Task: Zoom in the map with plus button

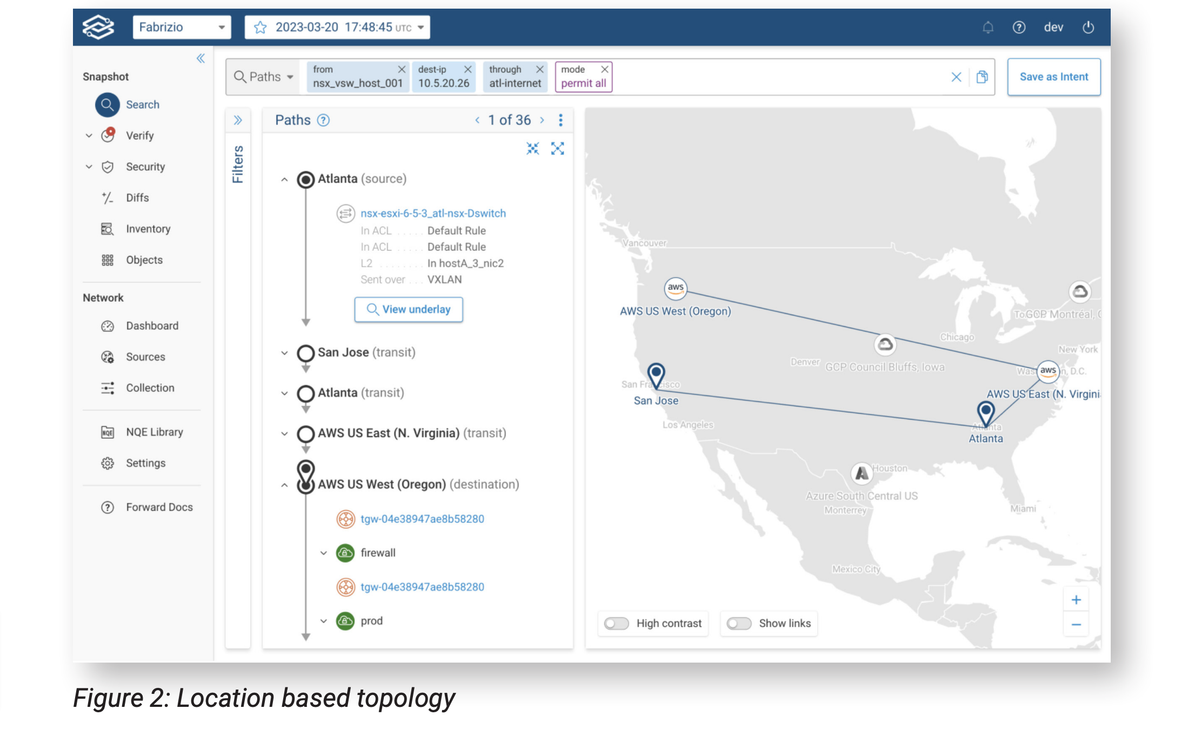Action: tap(1076, 600)
